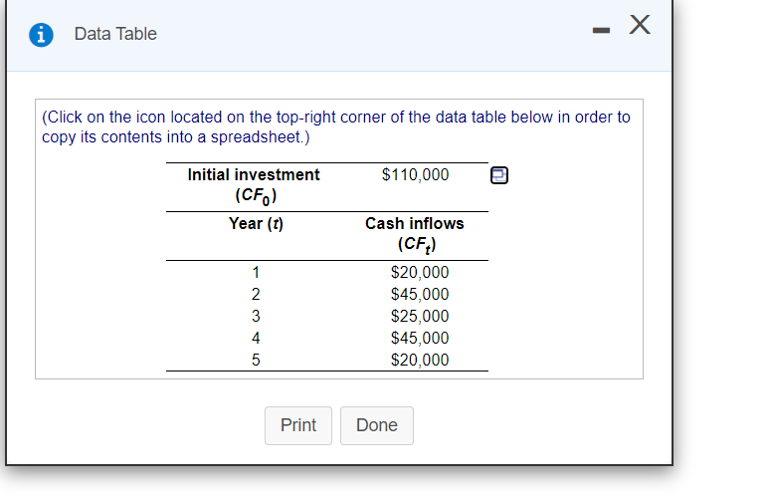Copy table contents to spreadsheet icon
Viewport: 770px width, 496px height.
tap(499, 176)
